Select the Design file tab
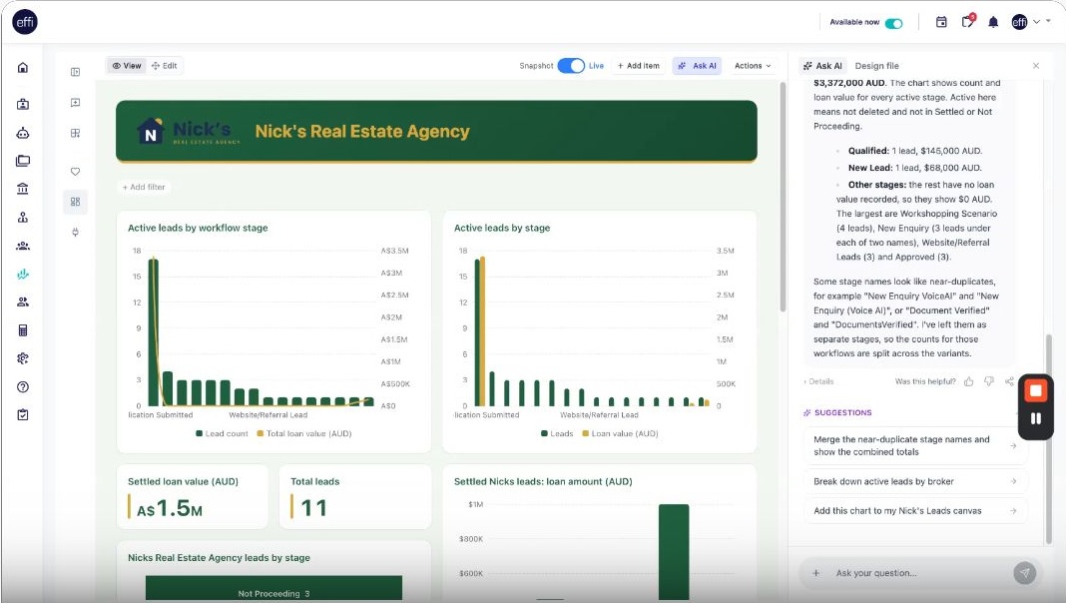Screen dimensions: 1066x603 point(877,66)
